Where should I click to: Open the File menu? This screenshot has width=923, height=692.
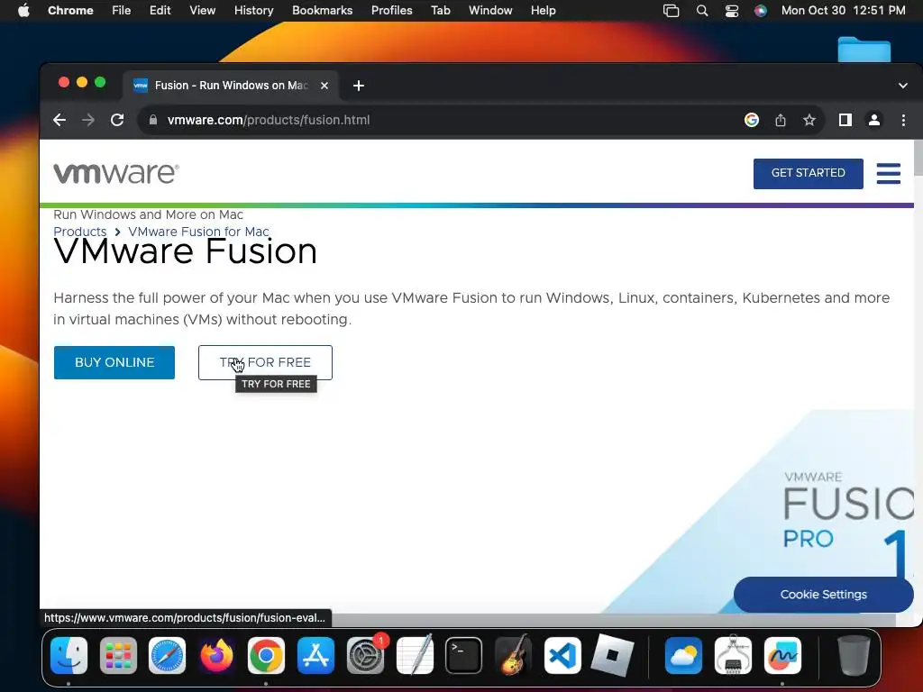122,11
